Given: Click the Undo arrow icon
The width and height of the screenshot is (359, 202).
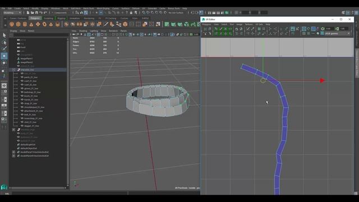Looking at the screenshot, I should coord(41,12).
